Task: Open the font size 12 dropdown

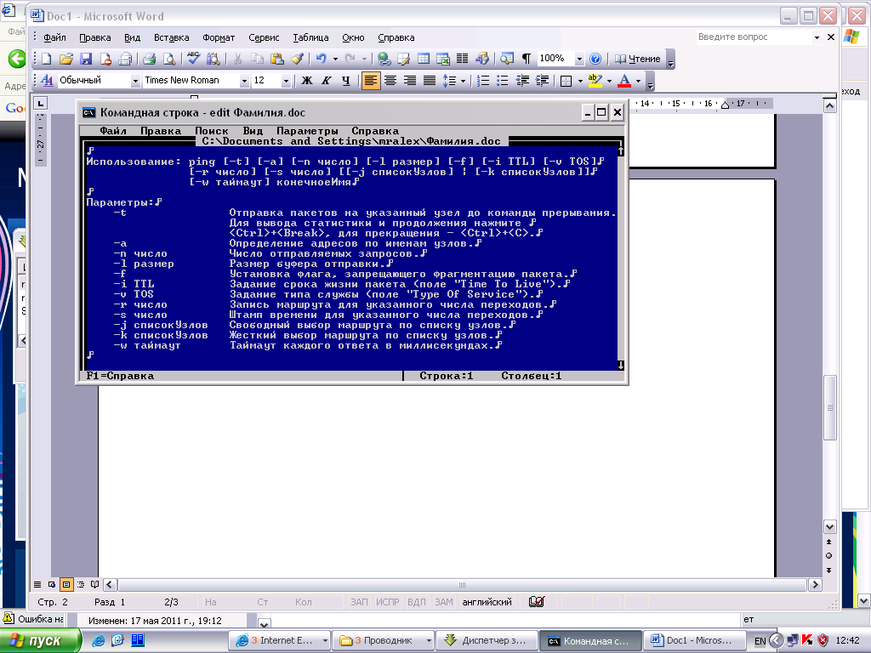Action: tap(286, 81)
